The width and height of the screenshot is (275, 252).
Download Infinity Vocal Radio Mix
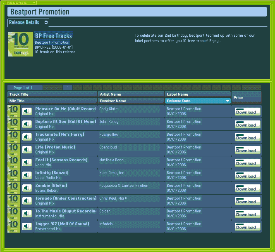247,175
